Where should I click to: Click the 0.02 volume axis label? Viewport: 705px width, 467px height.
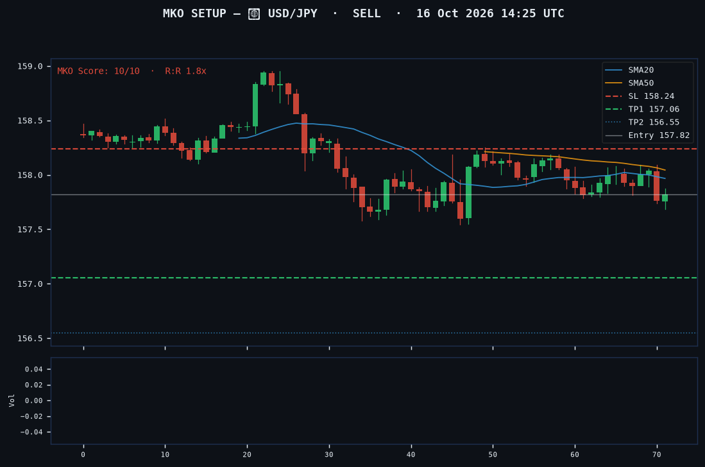click(x=34, y=385)
